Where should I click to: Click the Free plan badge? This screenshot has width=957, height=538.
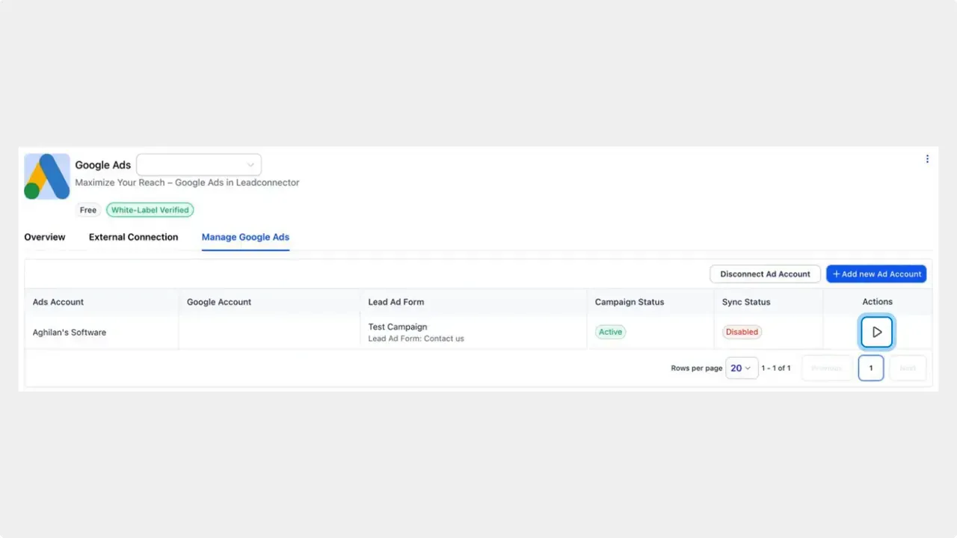87,210
